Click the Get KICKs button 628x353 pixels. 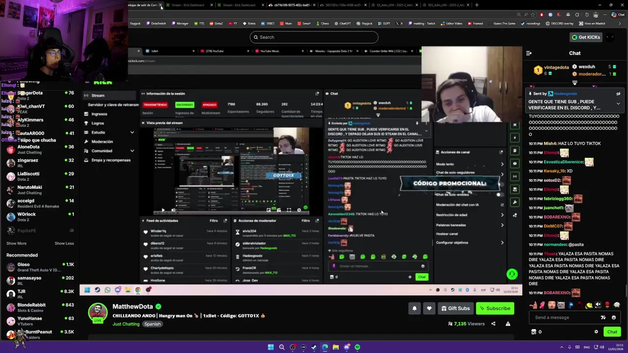[x=586, y=37]
